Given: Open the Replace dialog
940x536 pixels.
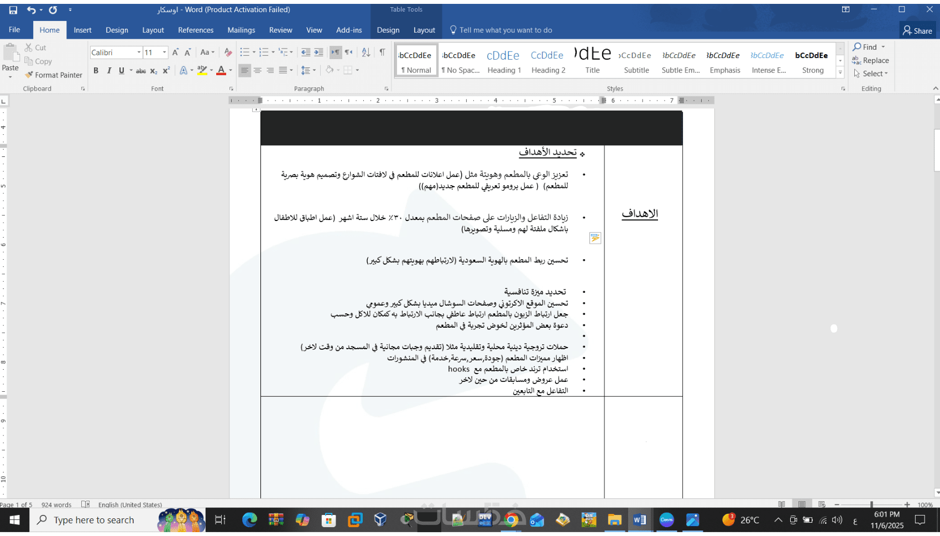Looking at the screenshot, I should [871, 60].
